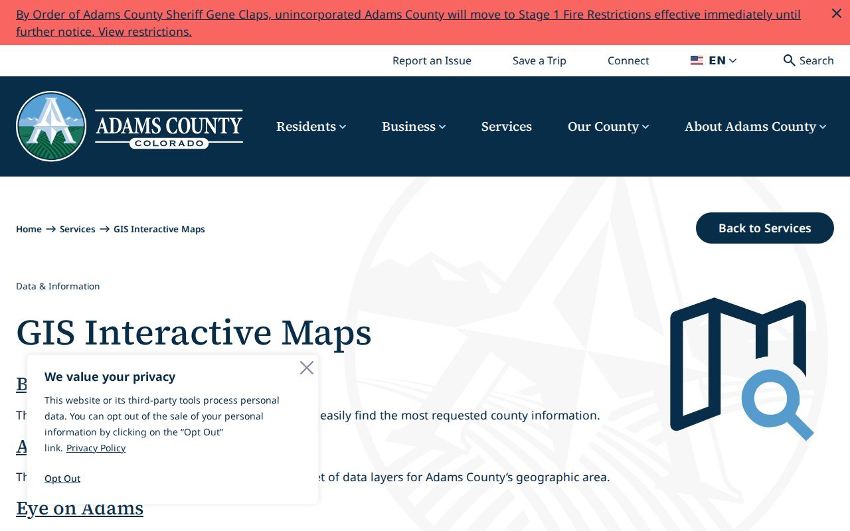Expand the About Adams County menu
Viewport: 850px width, 531px height.
756,126
